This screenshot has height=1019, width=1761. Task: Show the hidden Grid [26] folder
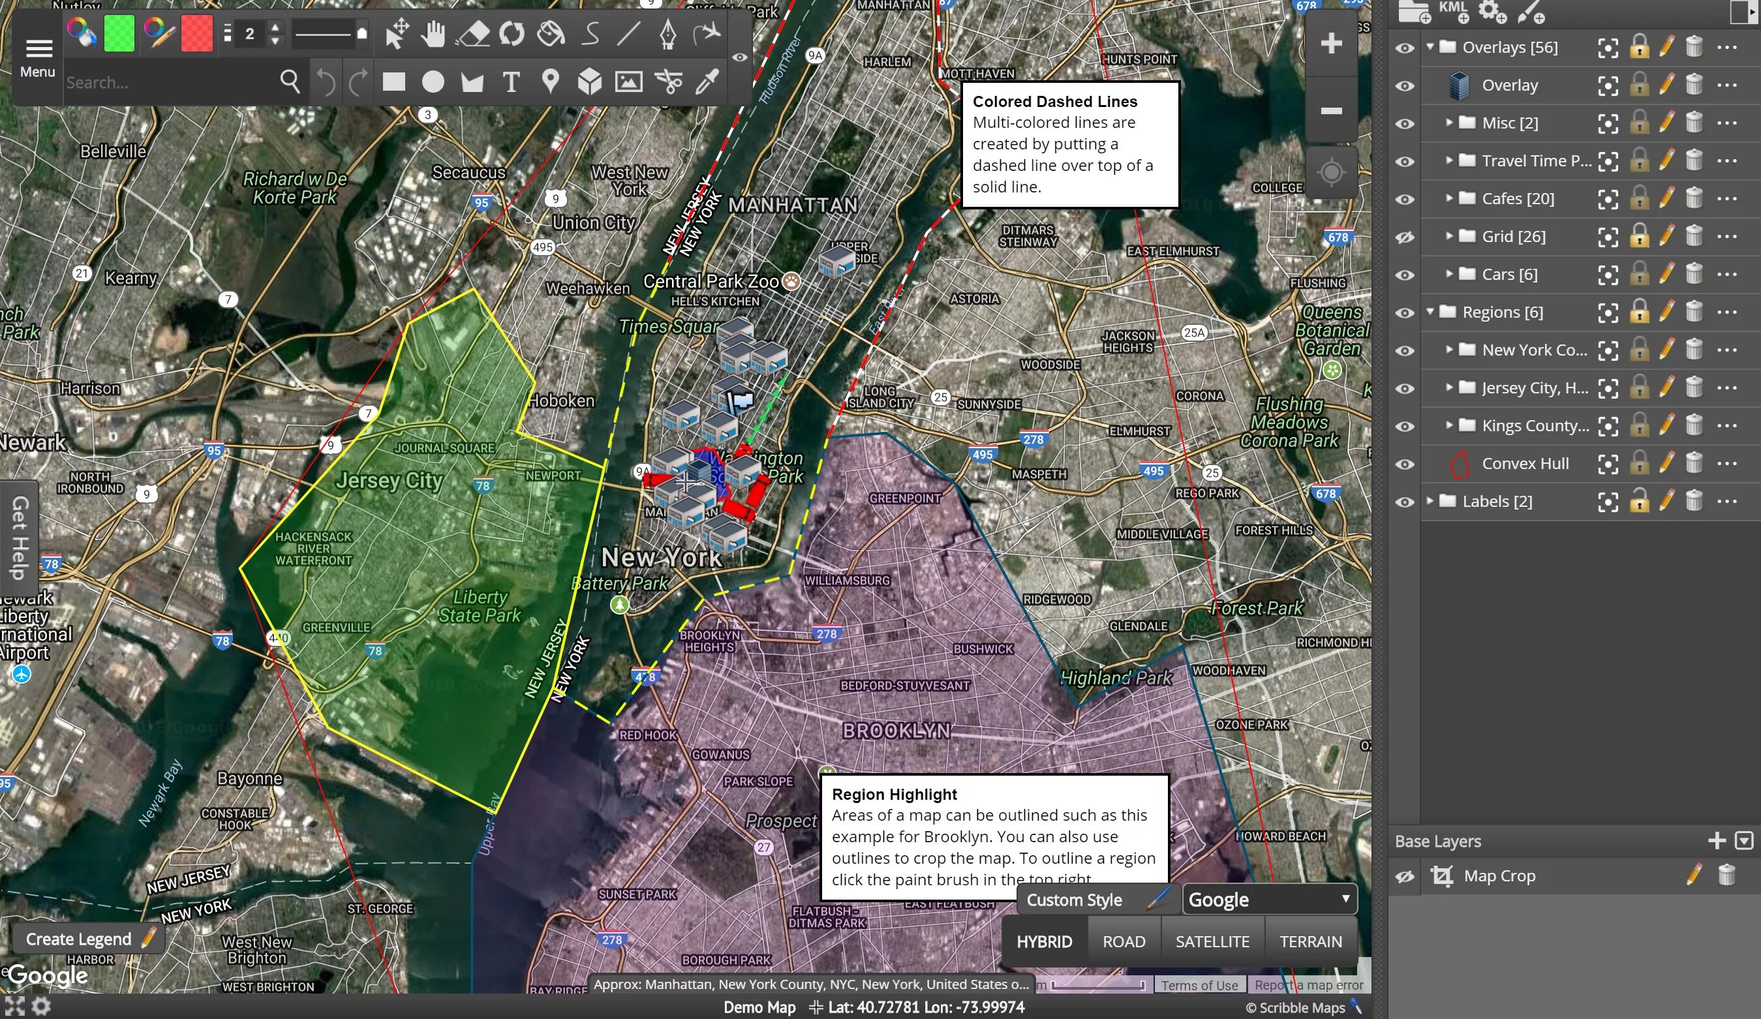pyautogui.click(x=1405, y=237)
